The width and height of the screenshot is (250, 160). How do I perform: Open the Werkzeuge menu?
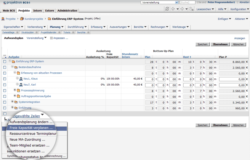[x=180, y=27]
